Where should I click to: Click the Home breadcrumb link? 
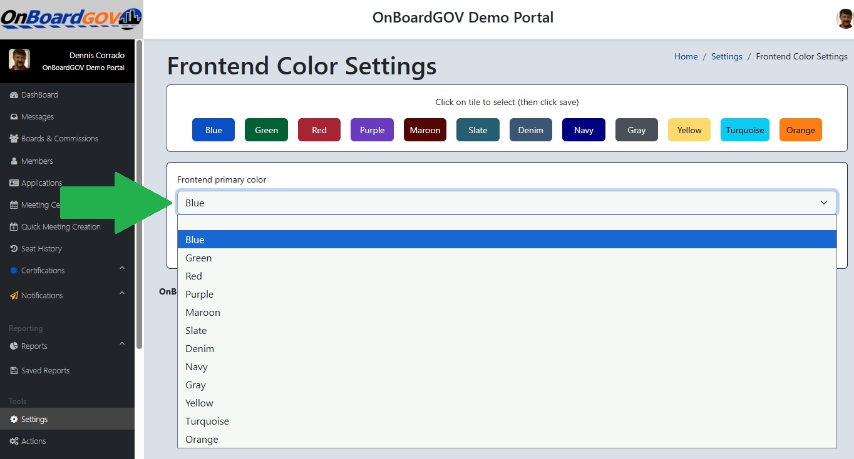pos(686,56)
